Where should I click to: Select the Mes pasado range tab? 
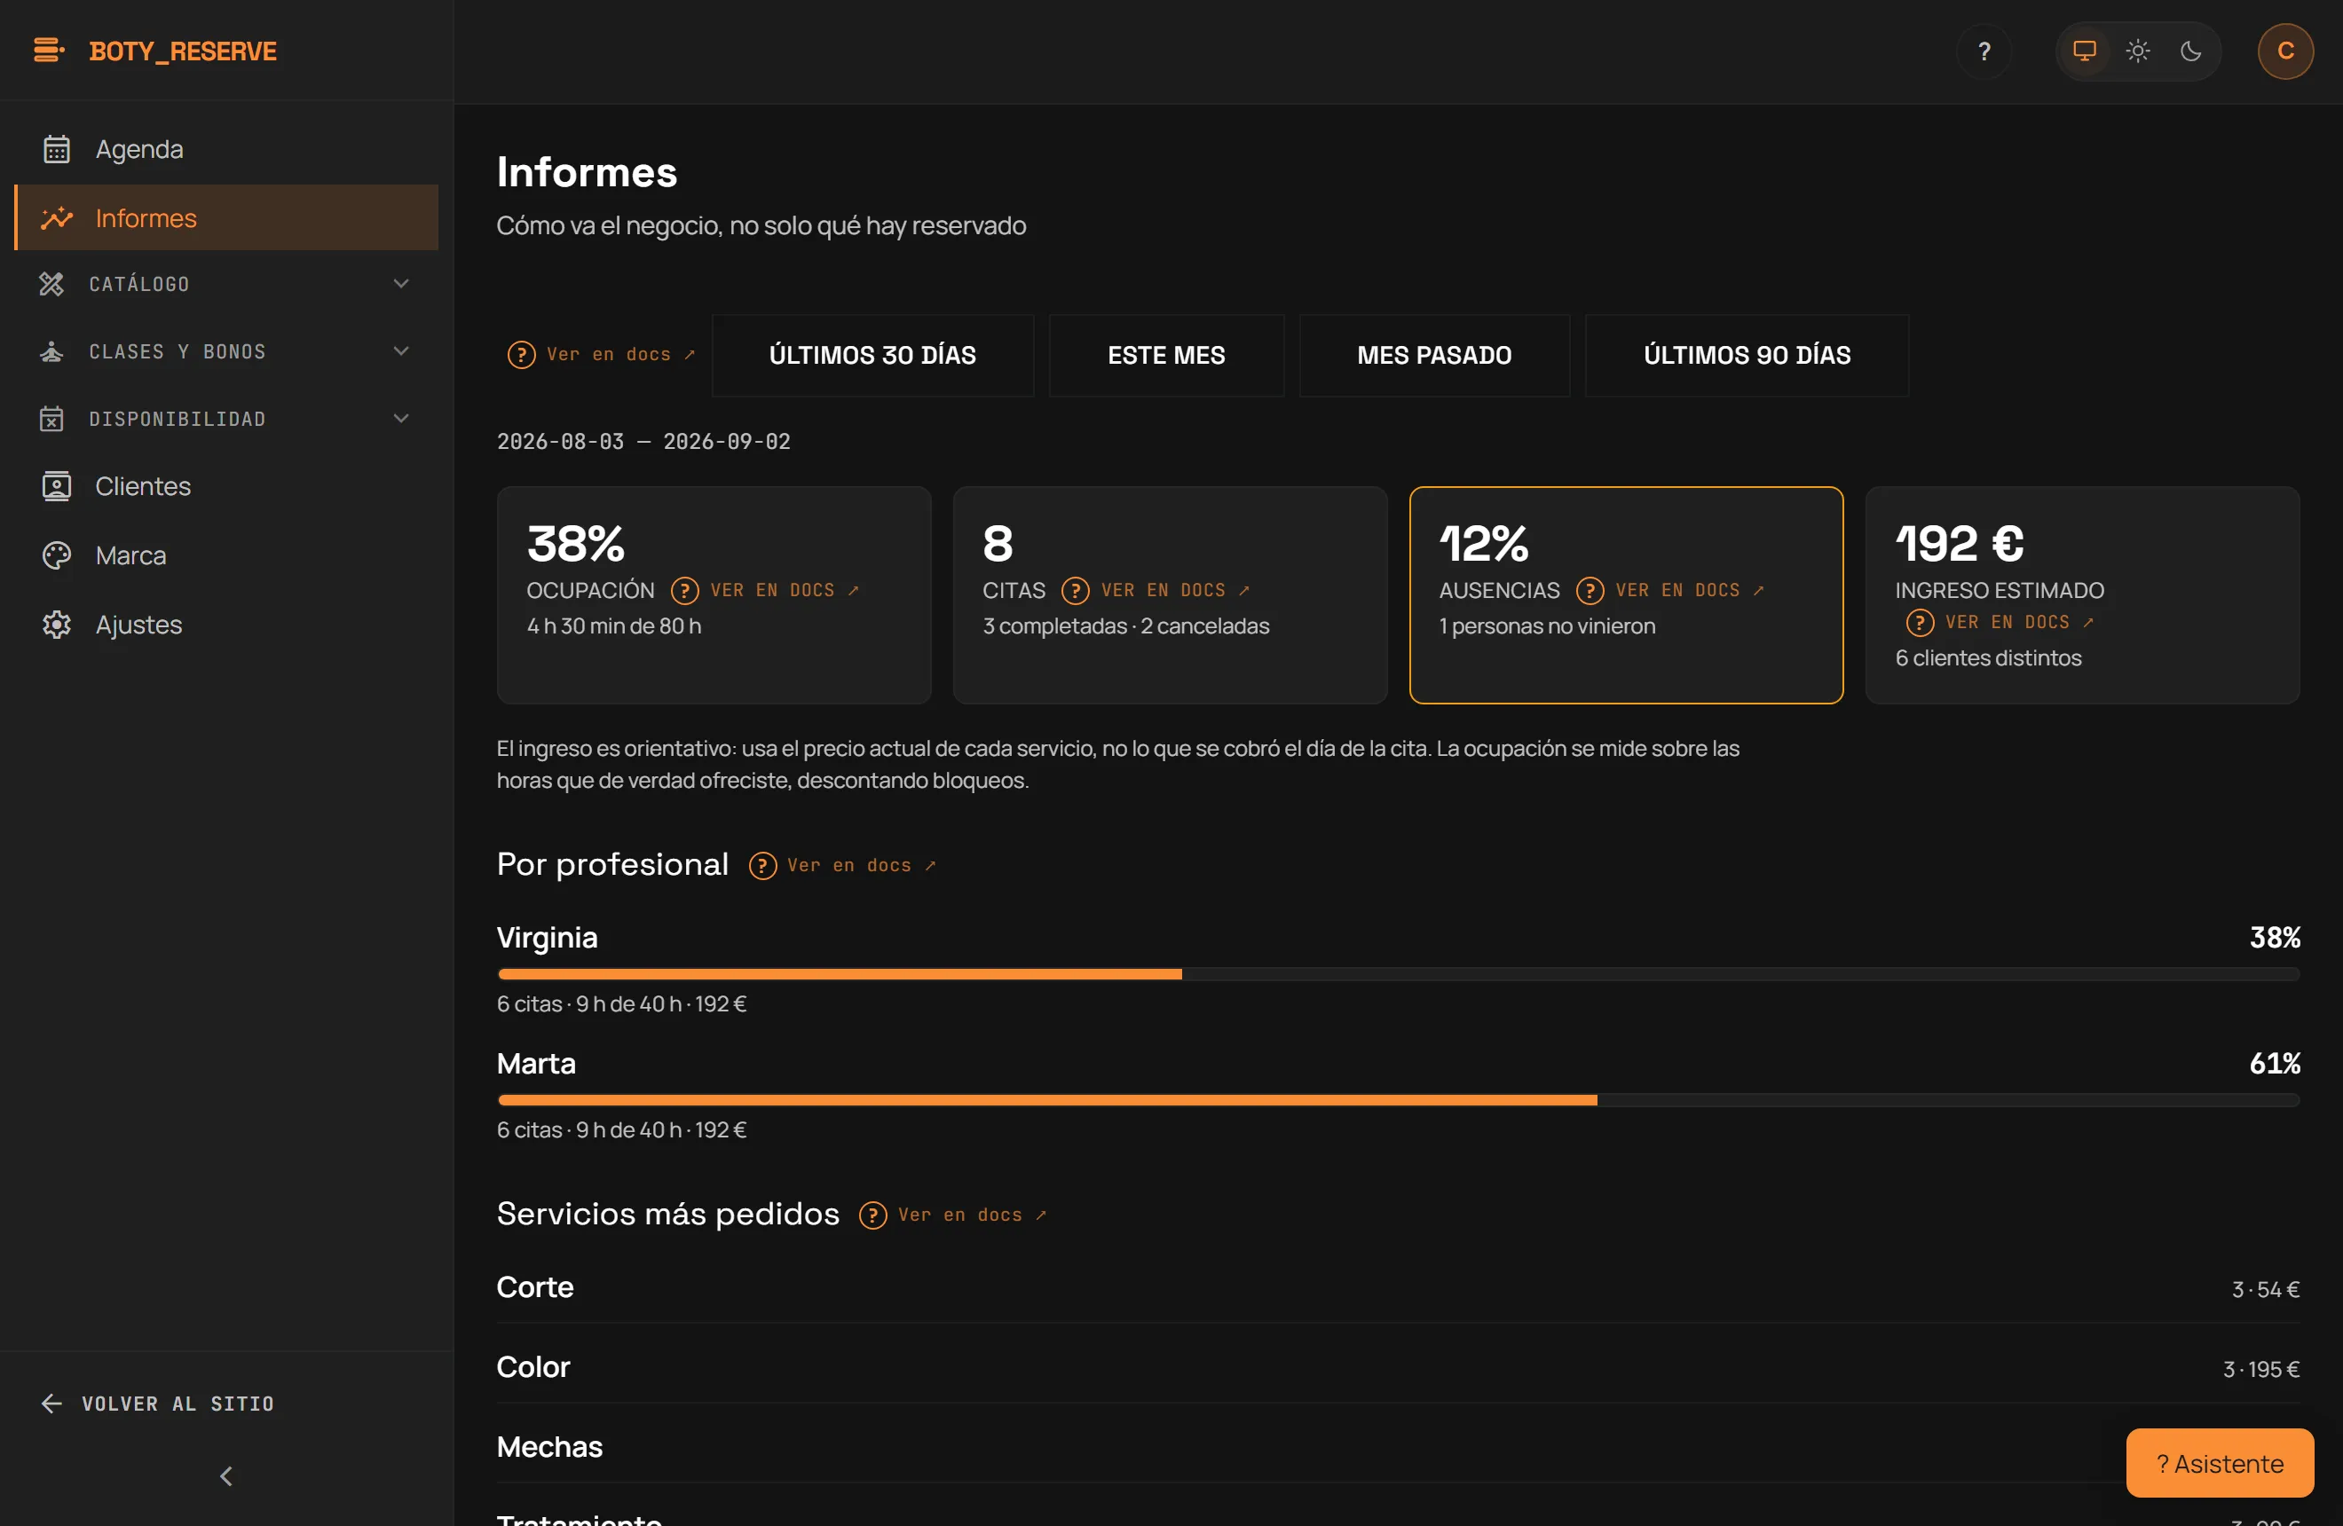click(1433, 355)
